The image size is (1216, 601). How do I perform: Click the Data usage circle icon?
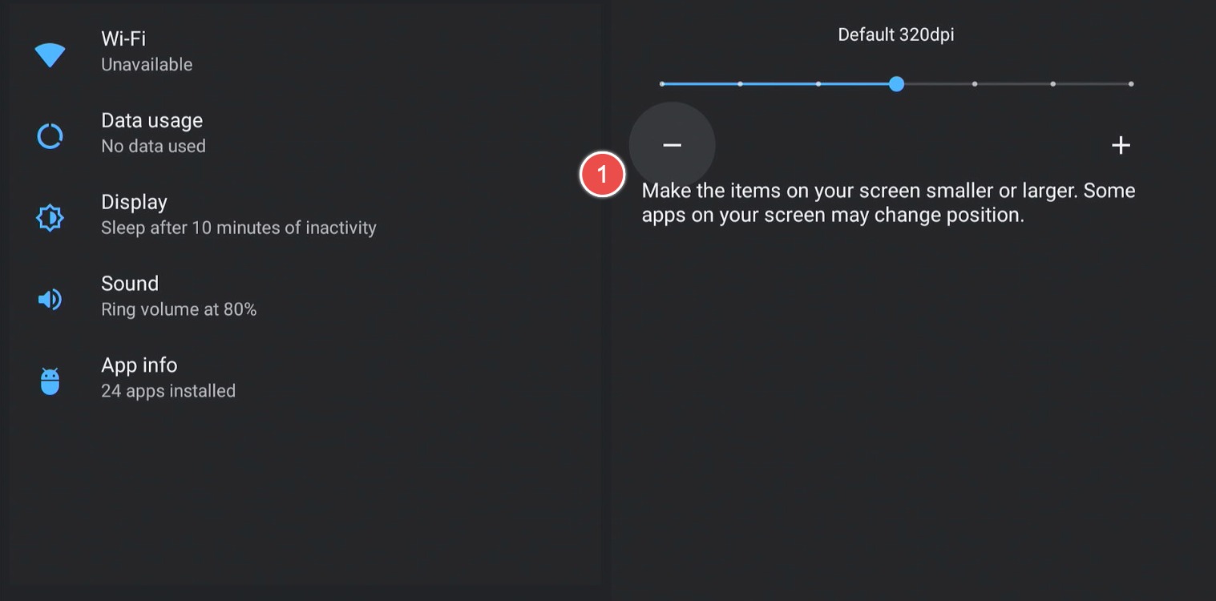coord(50,135)
